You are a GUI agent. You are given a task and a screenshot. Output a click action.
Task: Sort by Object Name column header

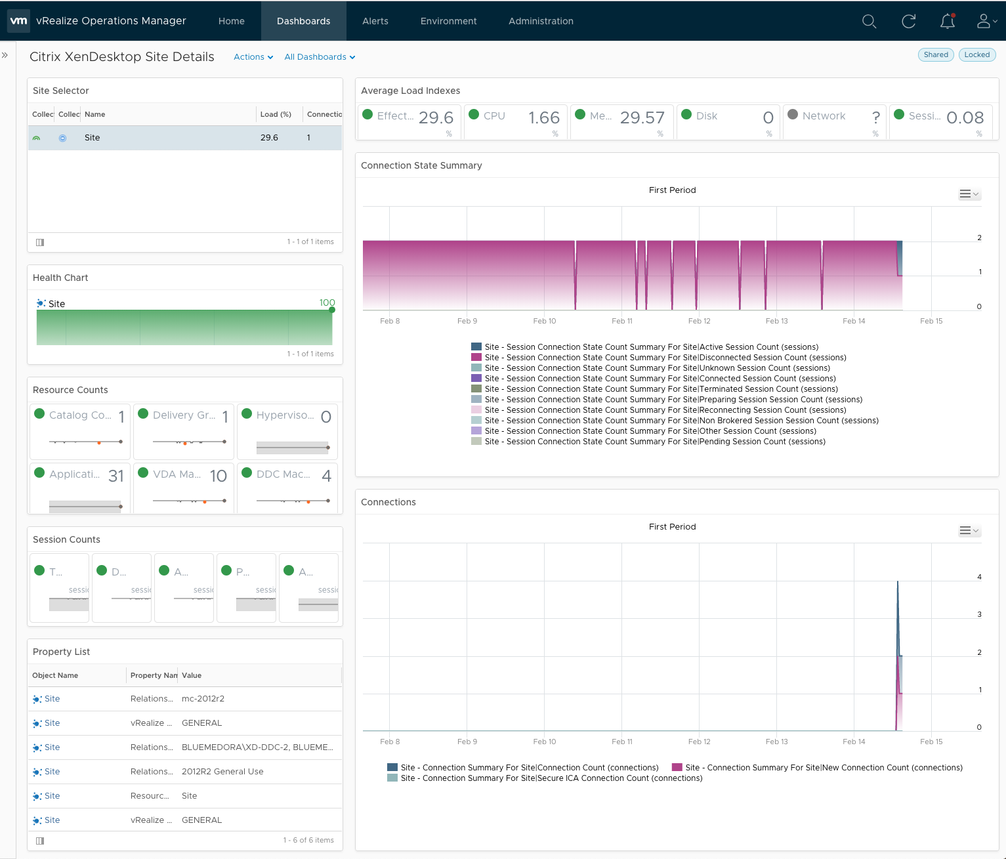[x=55, y=675]
